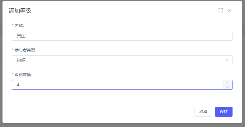245x127 pixels.
Task: Click the red asterisk beside 级别数值
Action: [x=13, y=75]
